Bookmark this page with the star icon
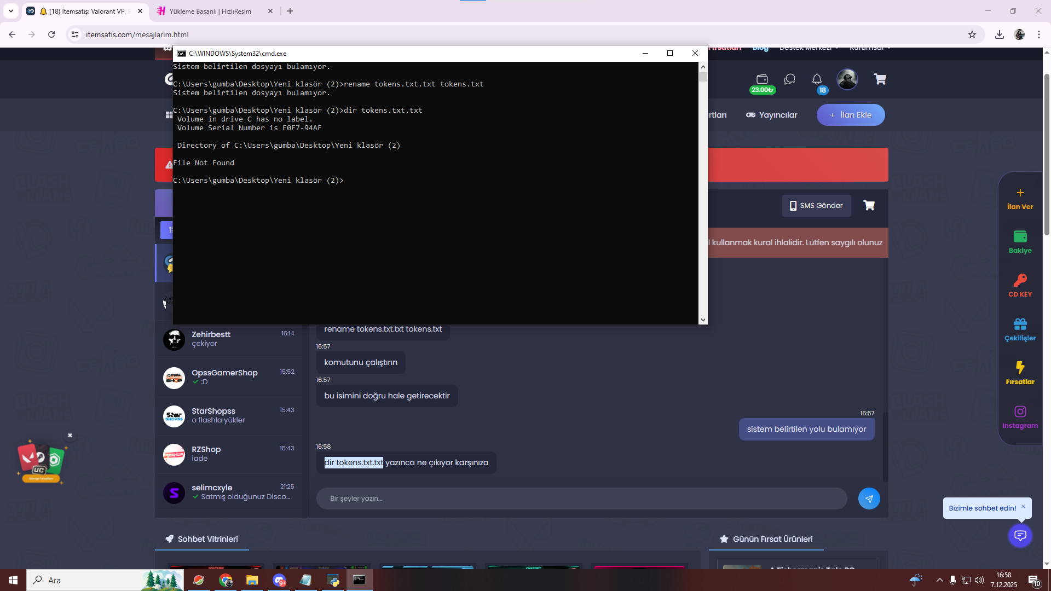Screen dimensions: 1051x591 point(972,34)
